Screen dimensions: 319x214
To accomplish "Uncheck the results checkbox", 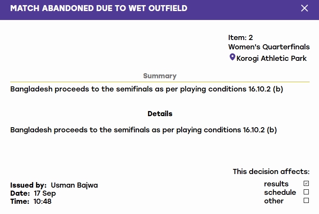I will [x=306, y=183].
